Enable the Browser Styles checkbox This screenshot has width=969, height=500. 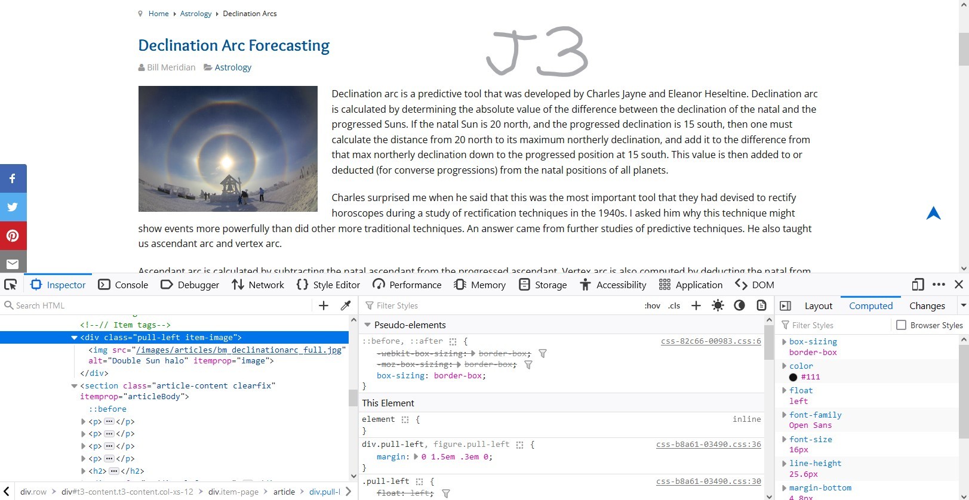(902, 325)
